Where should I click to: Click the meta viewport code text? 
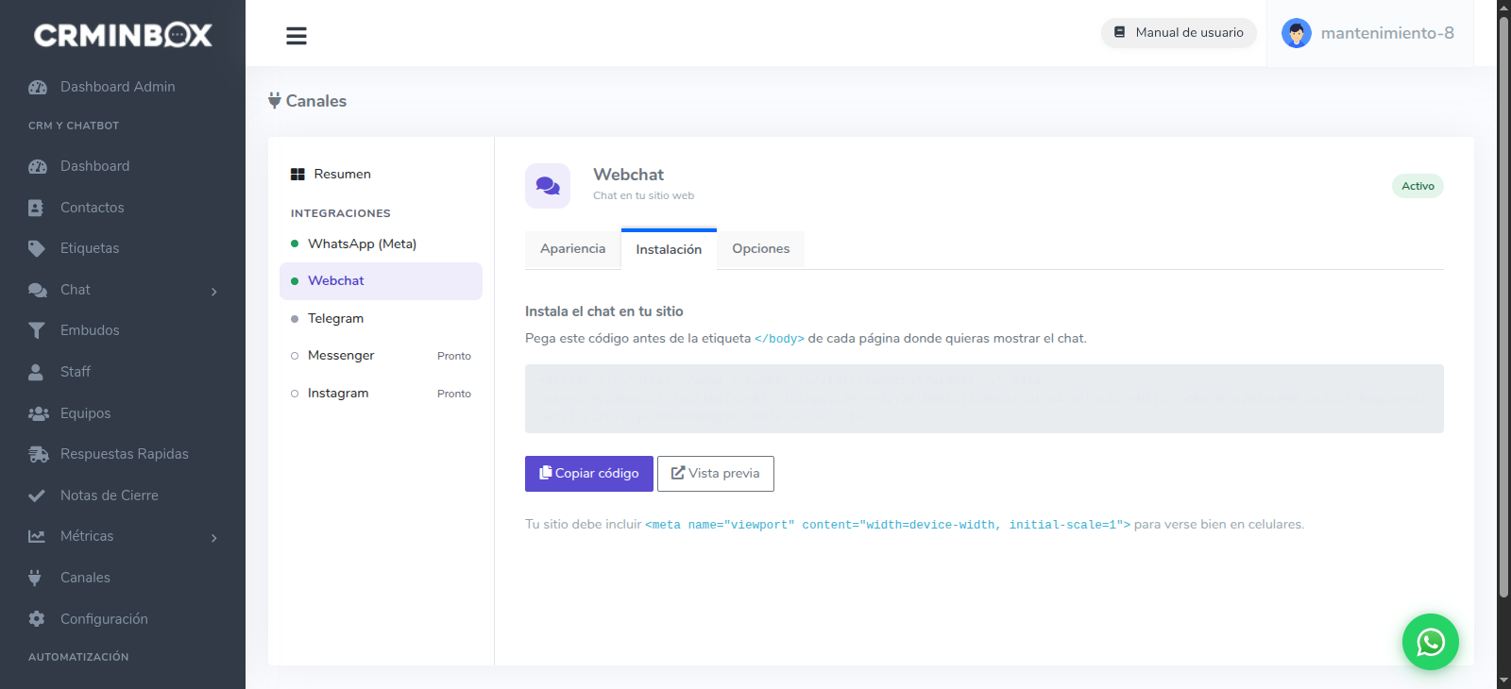click(888, 525)
